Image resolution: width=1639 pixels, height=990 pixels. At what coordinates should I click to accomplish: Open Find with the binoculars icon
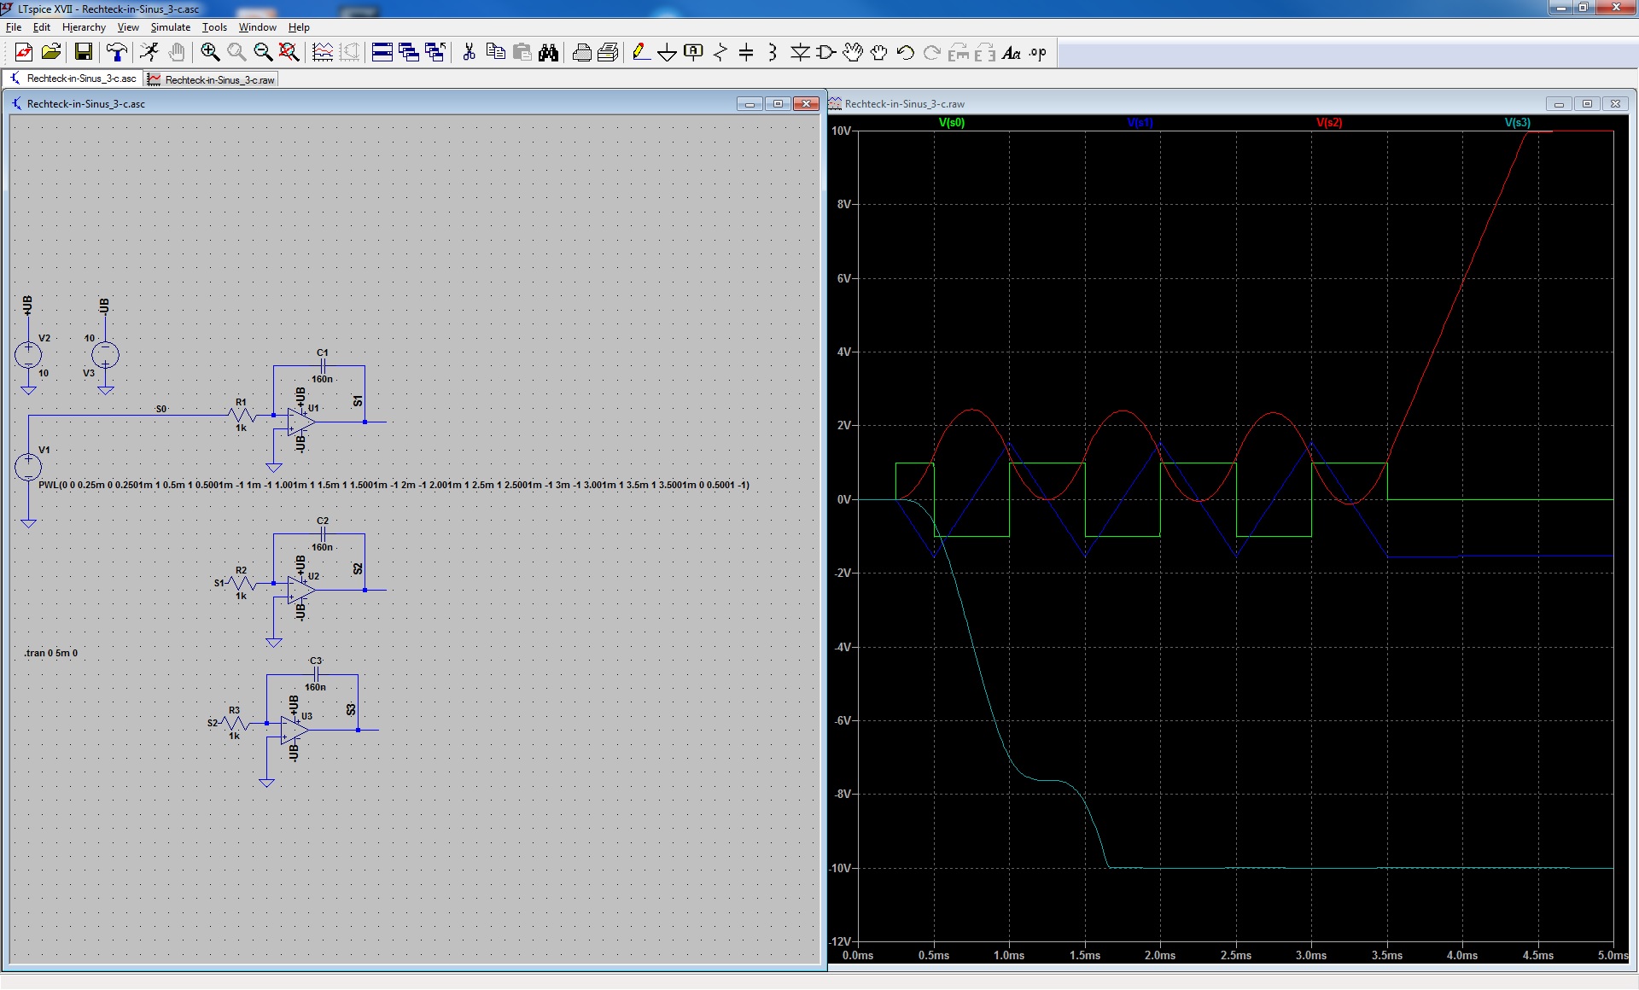(x=548, y=53)
